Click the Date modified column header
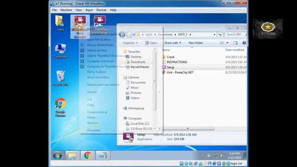Screen dimensions: 297x167 pos(235,50)
